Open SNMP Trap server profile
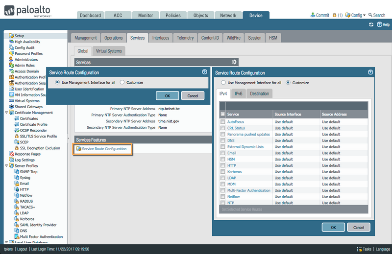The height and width of the screenshot is (254, 392). (28, 172)
